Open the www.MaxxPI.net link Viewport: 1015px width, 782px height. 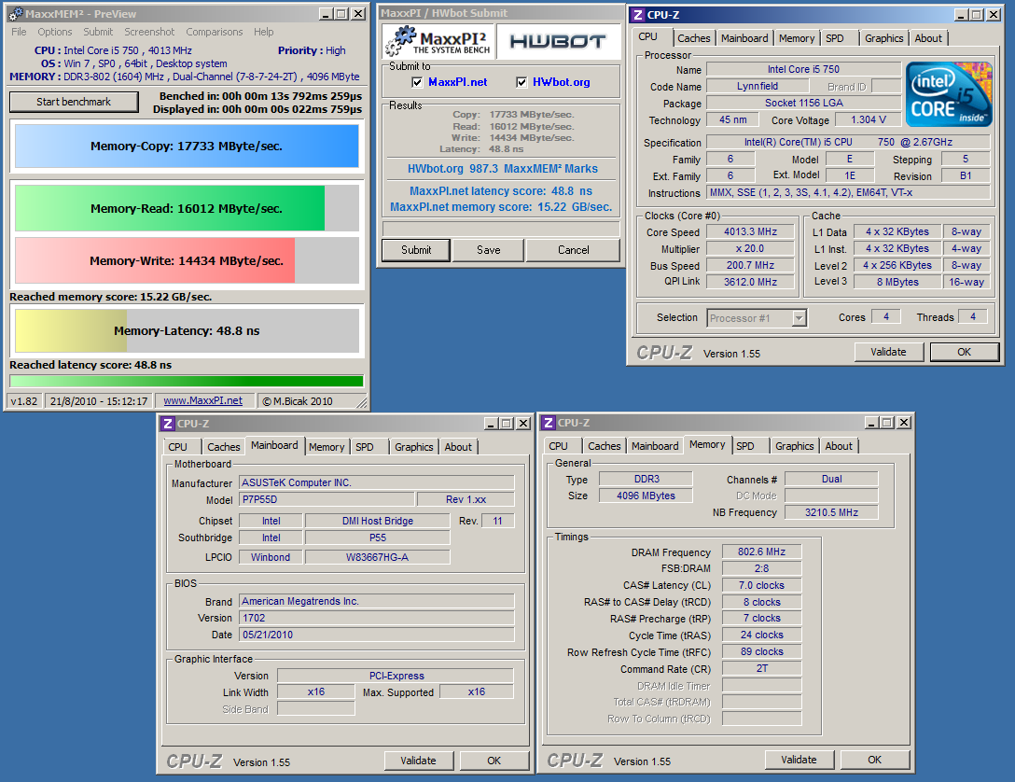[x=203, y=400]
